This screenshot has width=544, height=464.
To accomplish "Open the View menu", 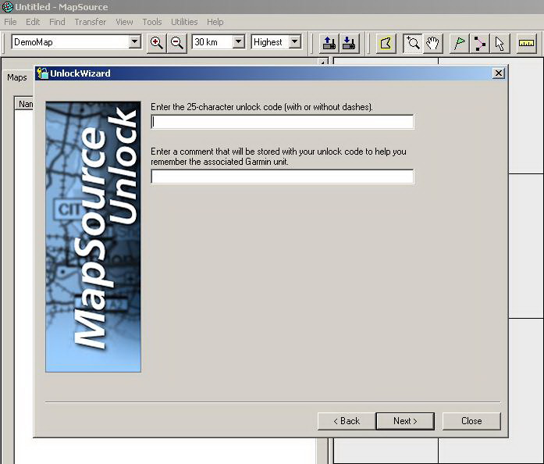I will [124, 22].
